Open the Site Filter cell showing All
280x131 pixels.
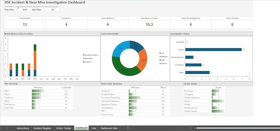[52, 10]
